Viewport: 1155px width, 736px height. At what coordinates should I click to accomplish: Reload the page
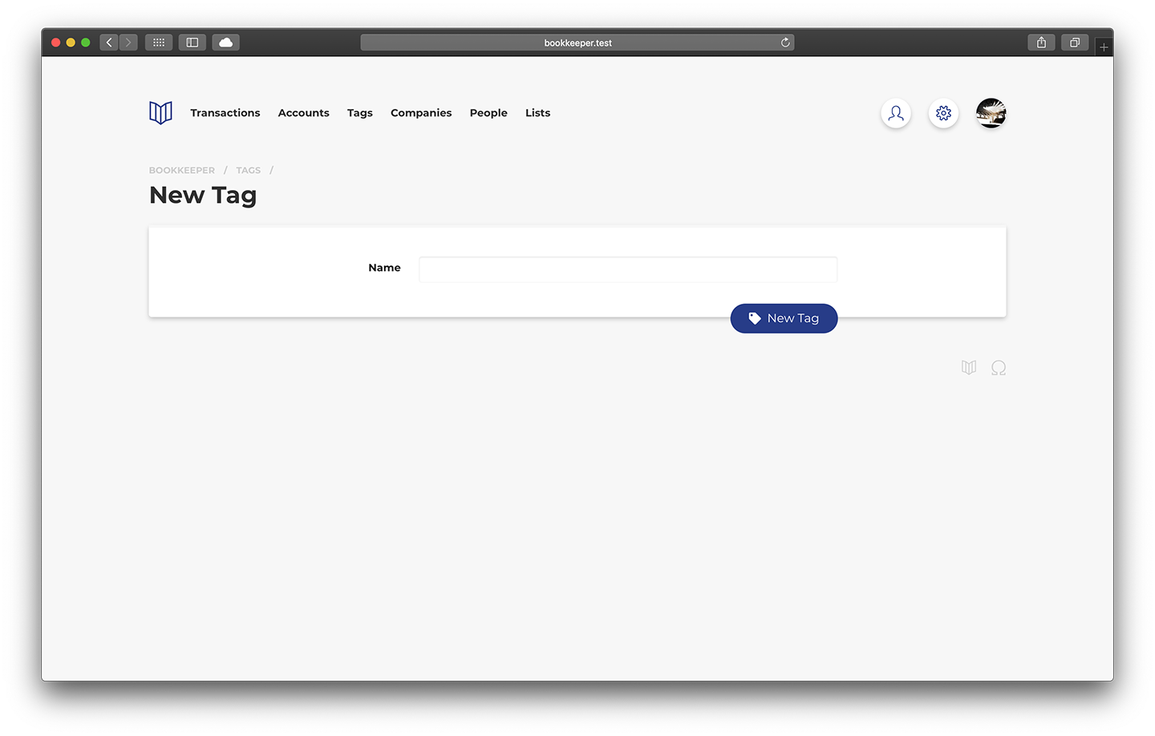click(x=785, y=42)
